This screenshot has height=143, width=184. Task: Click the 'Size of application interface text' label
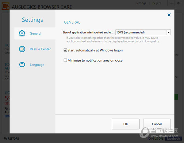pos(88,32)
